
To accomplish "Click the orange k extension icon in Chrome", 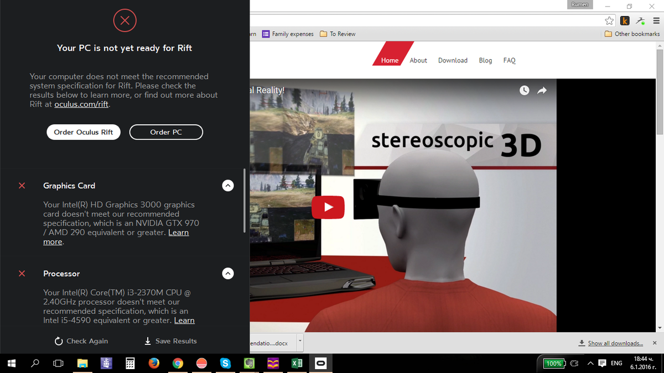I will pyautogui.click(x=625, y=20).
